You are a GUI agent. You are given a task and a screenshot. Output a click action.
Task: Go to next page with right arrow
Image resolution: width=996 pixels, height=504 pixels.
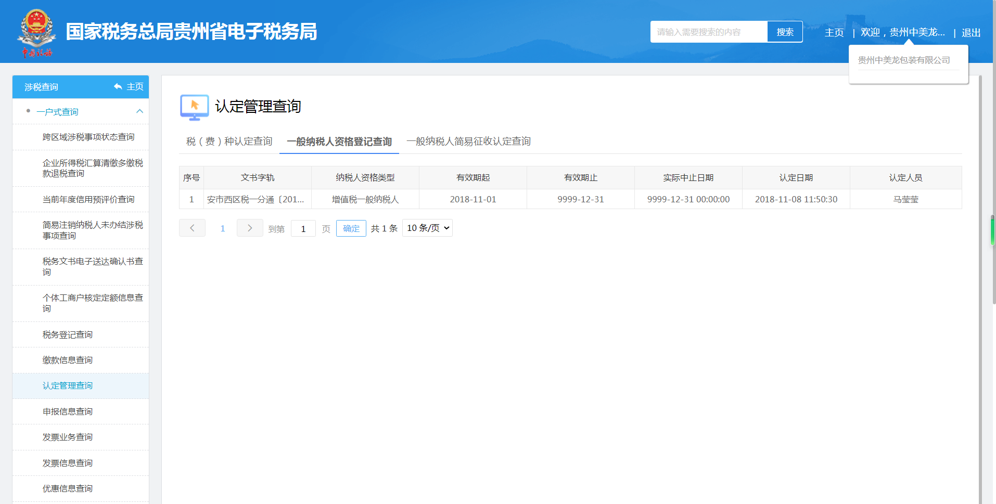point(250,228)
